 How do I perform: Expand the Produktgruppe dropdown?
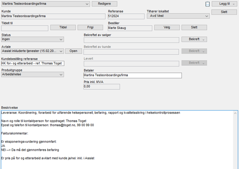click(61, 74)
